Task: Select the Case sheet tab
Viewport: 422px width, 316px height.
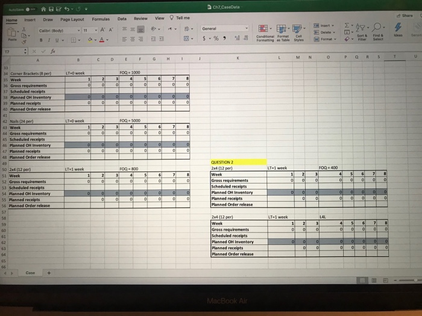Action: click(x=30, y=273)
